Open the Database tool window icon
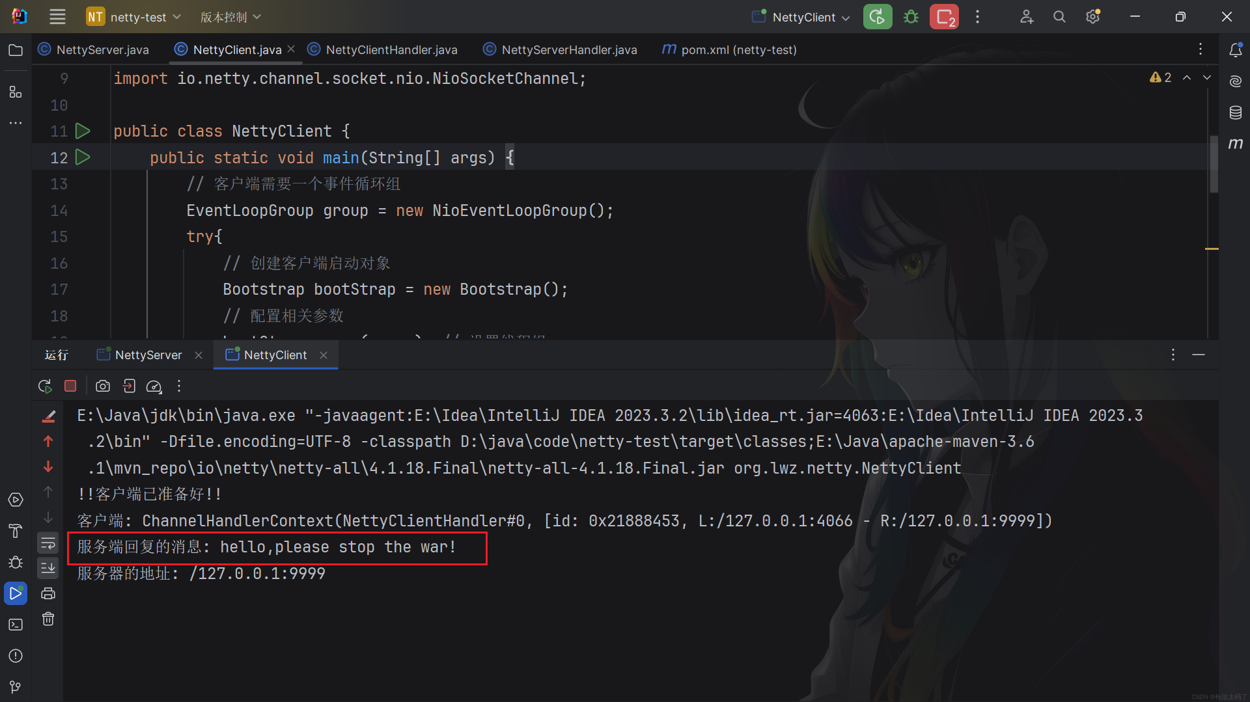The image size is (1250, 702). [1236, 112]
